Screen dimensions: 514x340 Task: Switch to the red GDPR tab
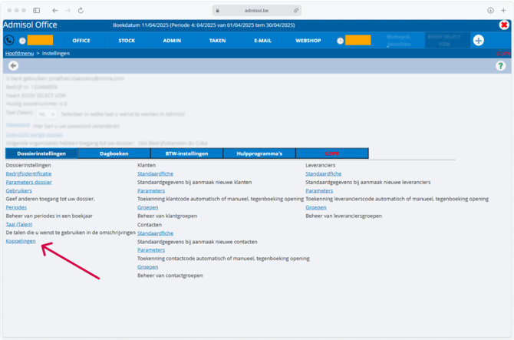point(332,153)
